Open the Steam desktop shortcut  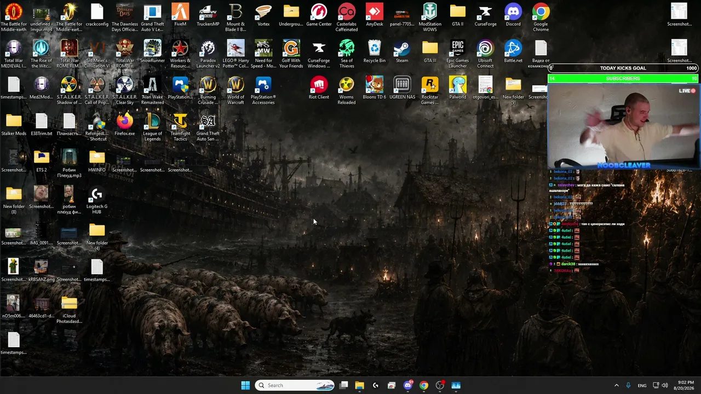(402, 51)
